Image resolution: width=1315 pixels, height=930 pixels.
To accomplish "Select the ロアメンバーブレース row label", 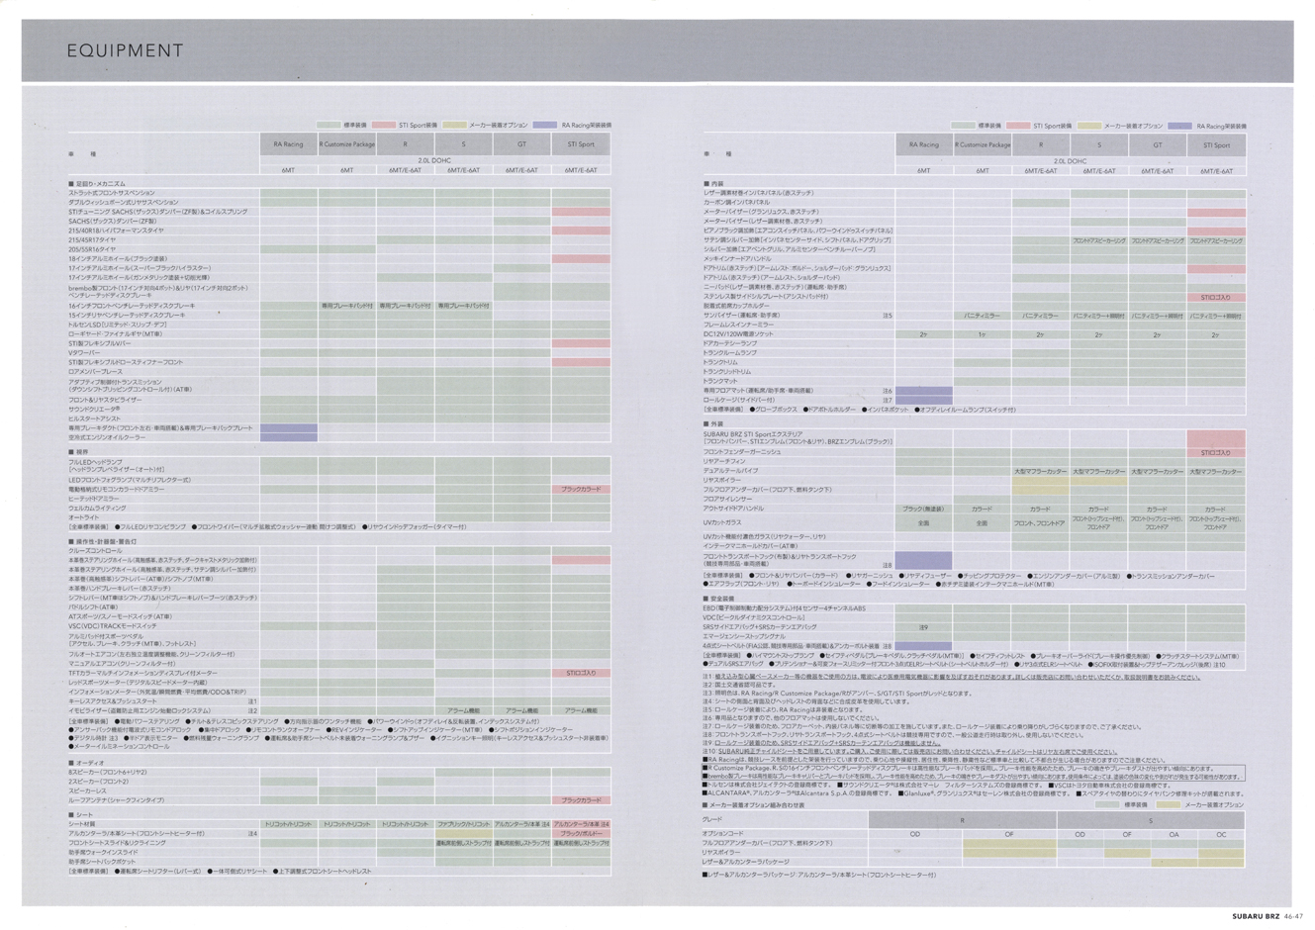I will 96,372.
